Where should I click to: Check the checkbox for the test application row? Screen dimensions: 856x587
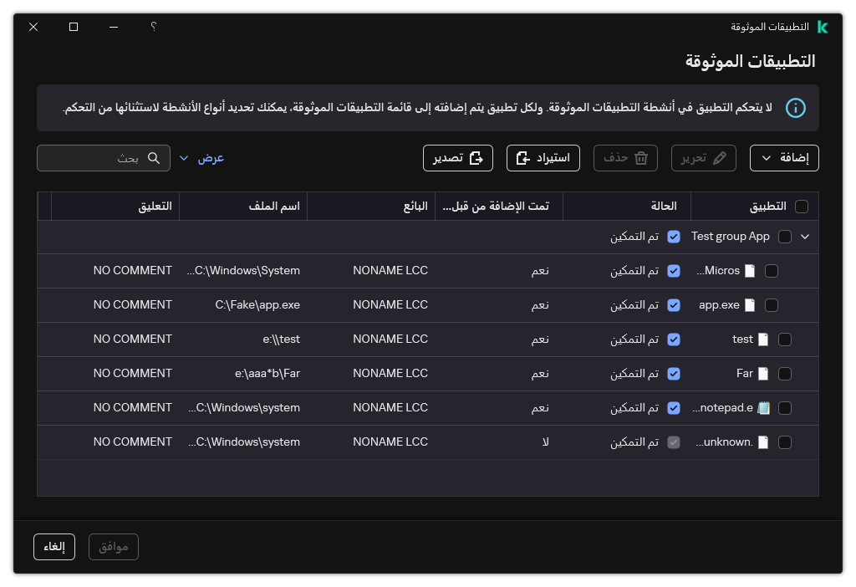tap(785, 339)
